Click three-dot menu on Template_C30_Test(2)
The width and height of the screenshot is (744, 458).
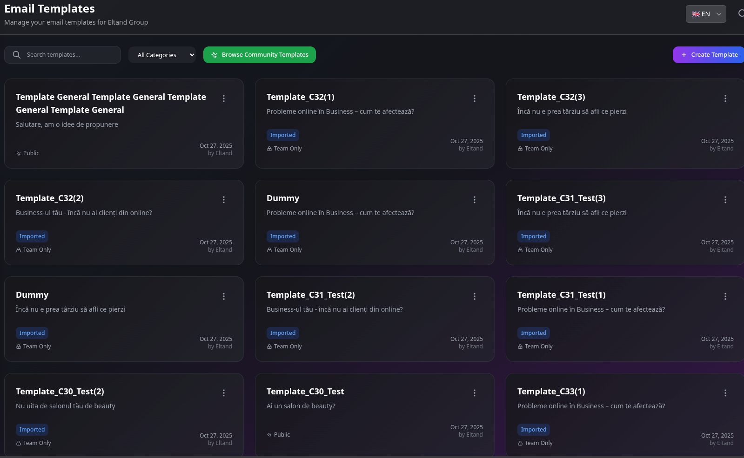(223, 393)
